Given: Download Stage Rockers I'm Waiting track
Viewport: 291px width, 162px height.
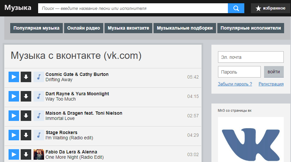Looking at the screenshot, I should (x=26, y=135).
